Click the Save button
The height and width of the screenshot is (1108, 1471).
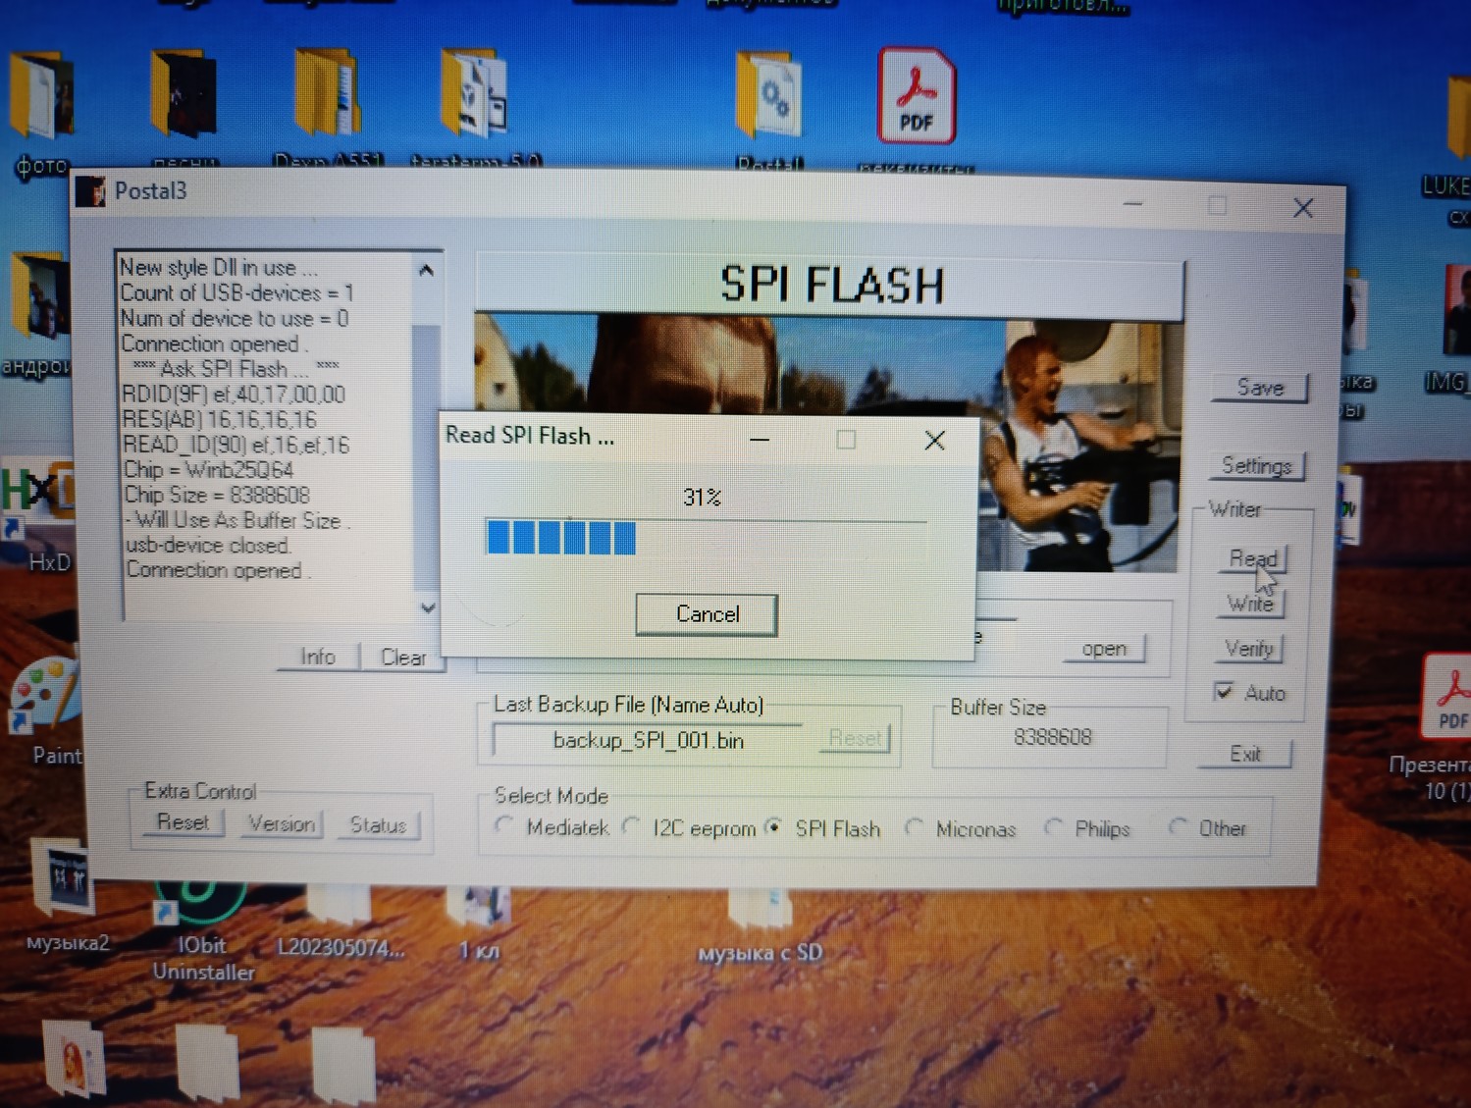1260,388
